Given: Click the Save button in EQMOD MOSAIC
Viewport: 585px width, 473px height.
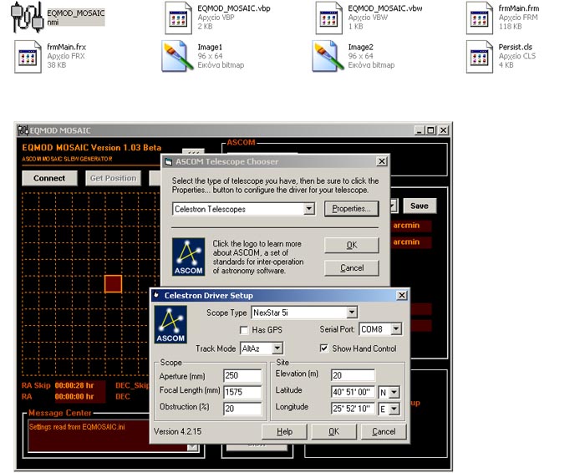Looking at the screenshot, I should tap(420, 206).
